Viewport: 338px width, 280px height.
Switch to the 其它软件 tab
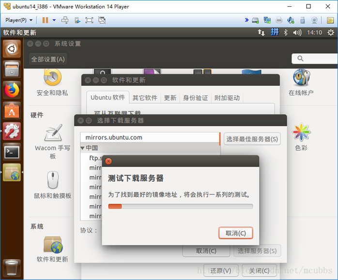[x=145, y=98]
